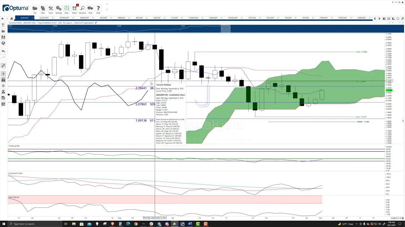Click the Windows Start button
Viewport: 405px width, 227px height.
pos(4,224)
